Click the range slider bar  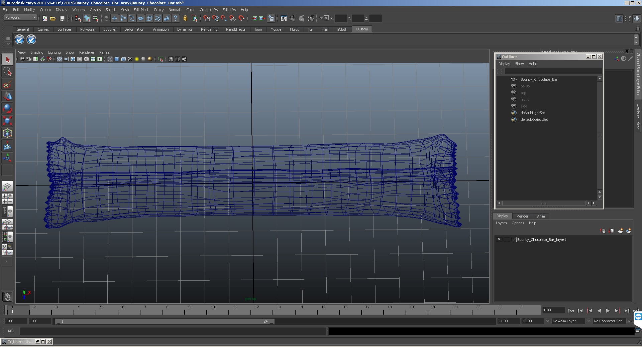click(x=165, y=321)
